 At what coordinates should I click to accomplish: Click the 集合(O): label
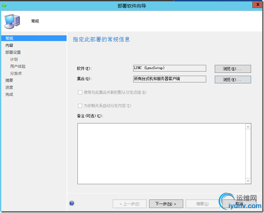click(85, 79)
